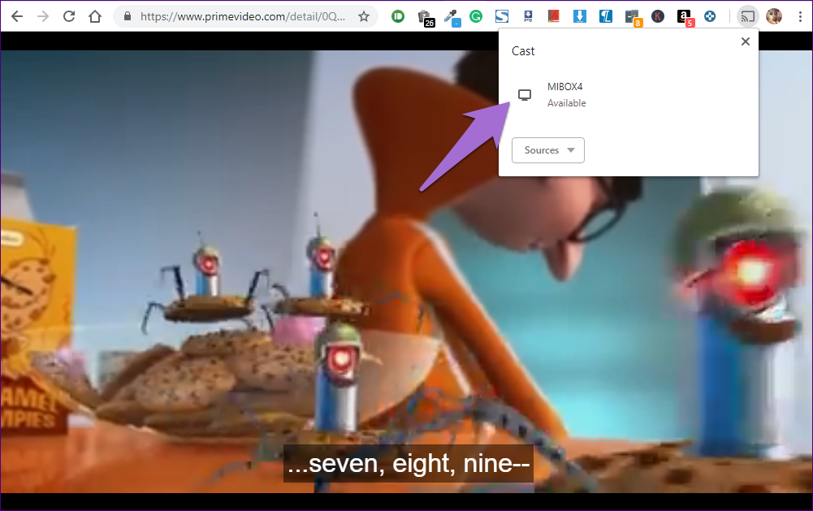The height and width of the screenshot is (511, 813).
Task: Bookmark this page with the star icon
Action: tap(364, 16)
